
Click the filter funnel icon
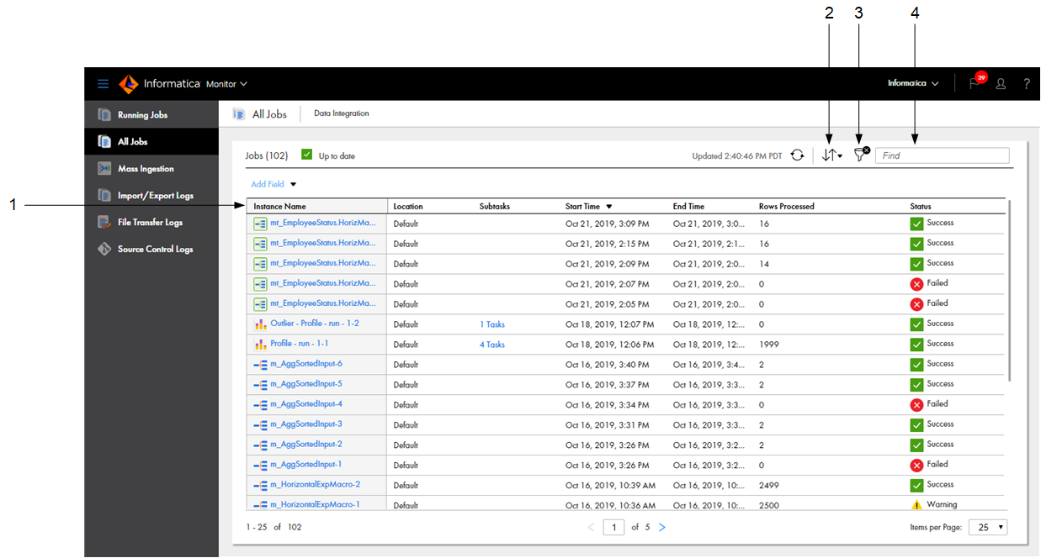[861, 155]
